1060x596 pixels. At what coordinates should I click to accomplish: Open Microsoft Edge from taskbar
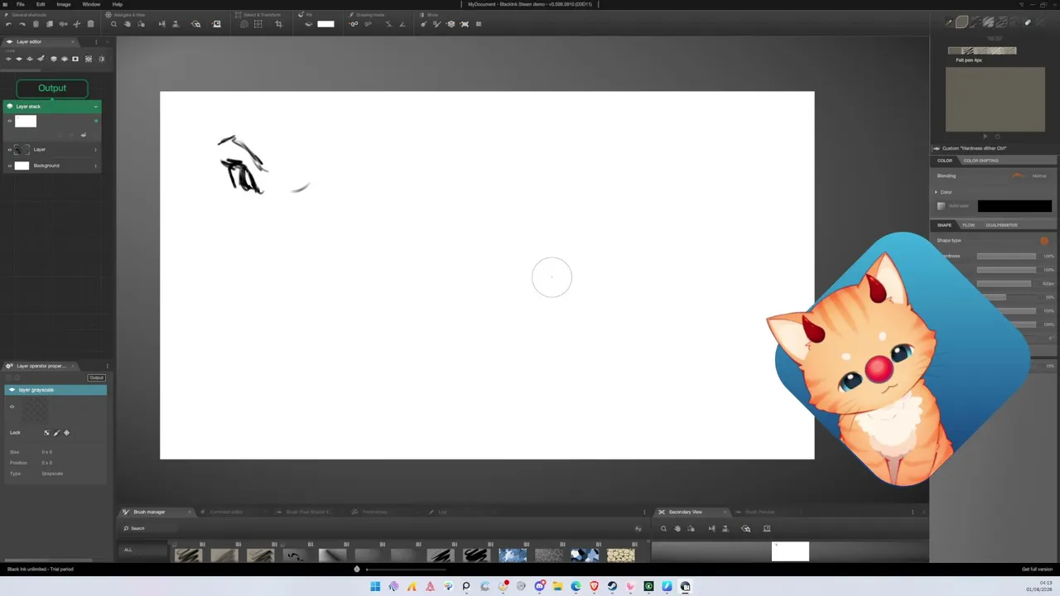(576, 586)
